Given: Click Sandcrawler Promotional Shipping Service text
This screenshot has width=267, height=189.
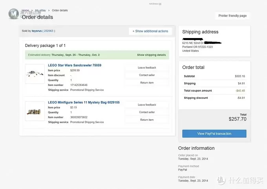Looking at the screenshot, I should [x=87, y=90].
